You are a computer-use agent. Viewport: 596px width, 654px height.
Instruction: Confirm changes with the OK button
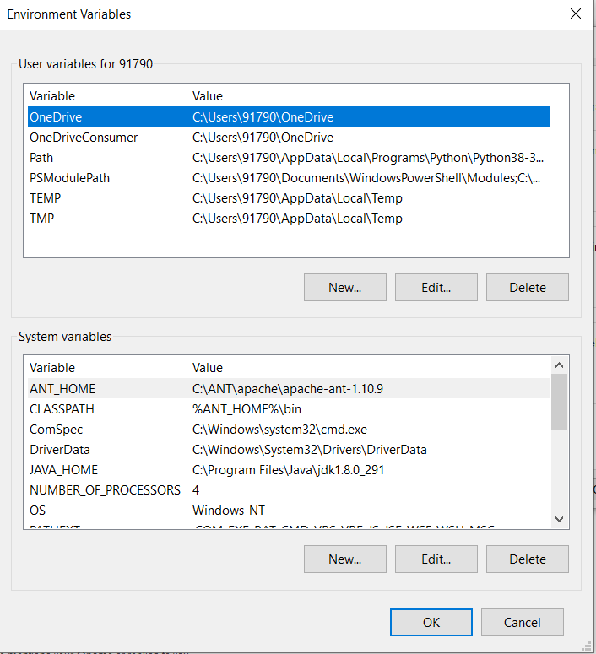coord(431,622)
